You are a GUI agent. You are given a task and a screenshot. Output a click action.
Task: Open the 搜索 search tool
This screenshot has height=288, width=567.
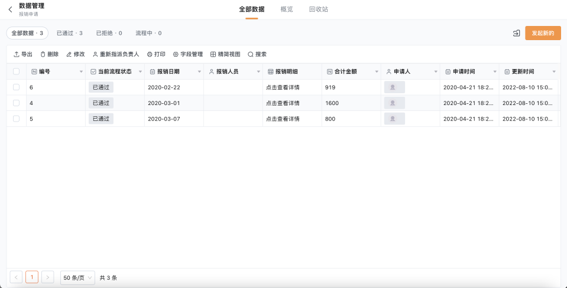click(x=257, y=54)
